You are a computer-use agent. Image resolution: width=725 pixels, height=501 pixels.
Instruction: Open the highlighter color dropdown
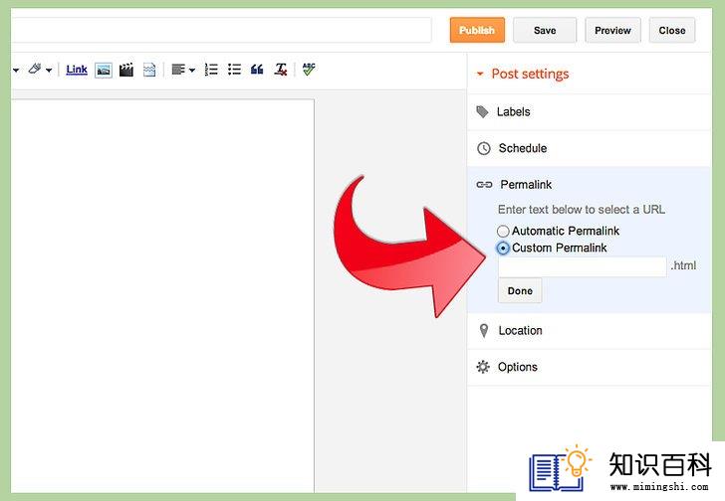pyautogui.click(x=40, y=70)
